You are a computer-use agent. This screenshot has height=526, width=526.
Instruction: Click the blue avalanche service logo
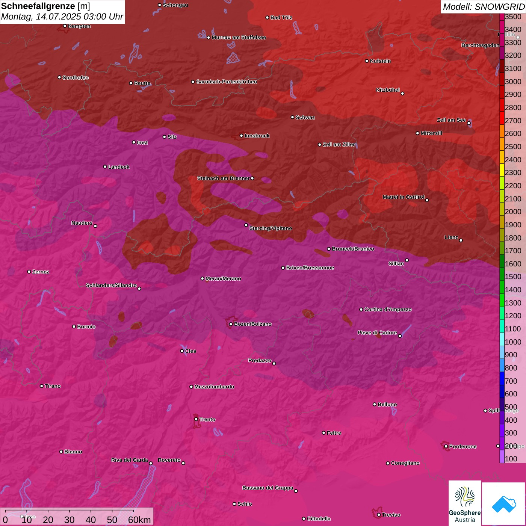click(504, 504)
